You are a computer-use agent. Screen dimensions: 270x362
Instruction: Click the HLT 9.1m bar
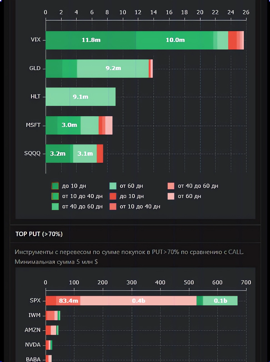click(81, 97)
